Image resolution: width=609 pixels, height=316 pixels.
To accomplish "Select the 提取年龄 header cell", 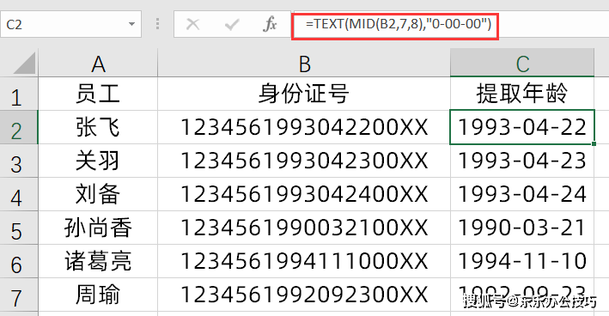I will (522, 94).
